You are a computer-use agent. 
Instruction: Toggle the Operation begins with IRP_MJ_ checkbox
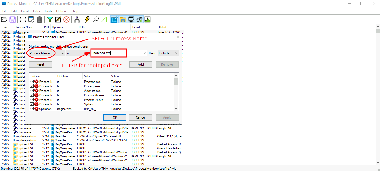32,109
